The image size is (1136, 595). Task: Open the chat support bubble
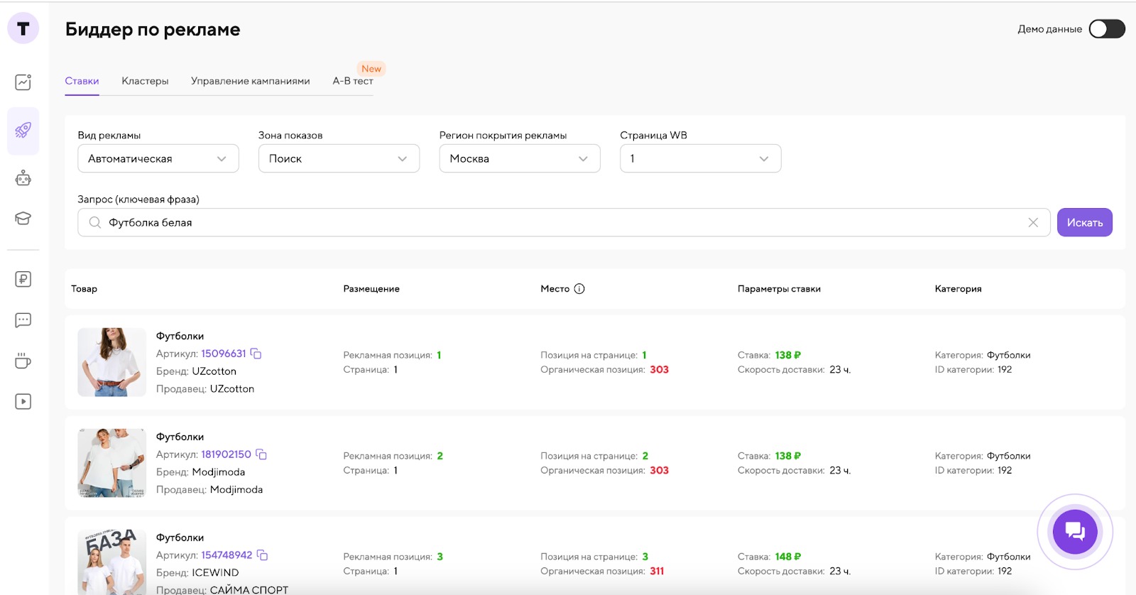tap(1074, 531)
